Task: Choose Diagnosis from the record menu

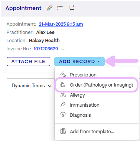Action: coord(97,115)
